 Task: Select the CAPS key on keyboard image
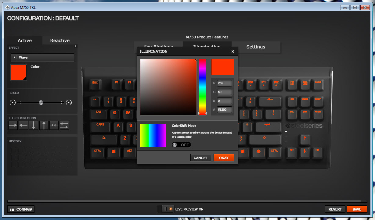point(100,126)
